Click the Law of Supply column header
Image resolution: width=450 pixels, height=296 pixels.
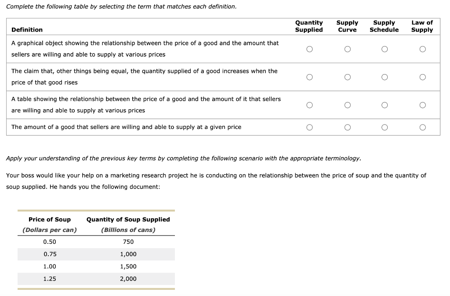pyautogui.click(x=422, y=26)
